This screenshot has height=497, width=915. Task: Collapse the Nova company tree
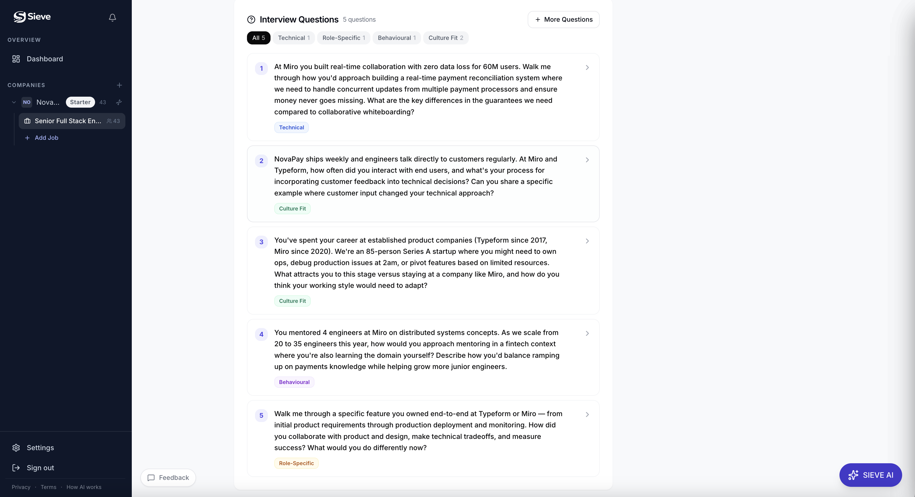click(x=14, y=102)
